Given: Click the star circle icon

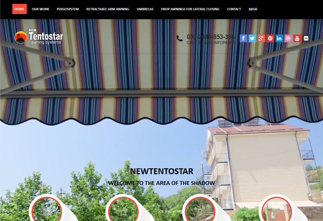Looking at the screenshot, I should click(123, 211).
